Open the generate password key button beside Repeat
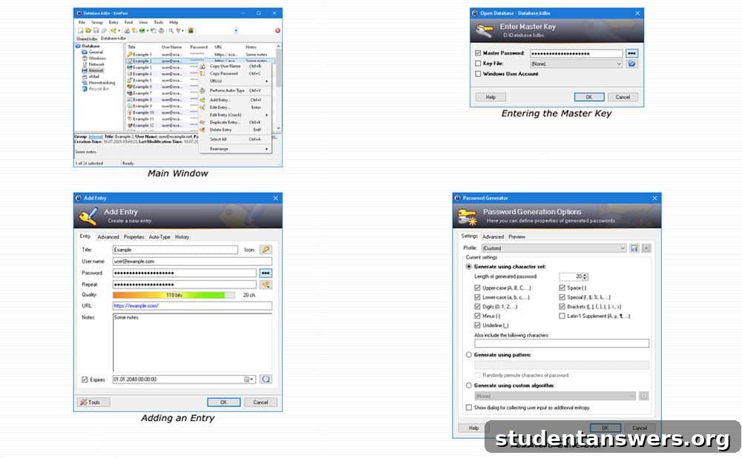Image resolution: width=742 pixels, height=458 pixels. tap(266, 285)
